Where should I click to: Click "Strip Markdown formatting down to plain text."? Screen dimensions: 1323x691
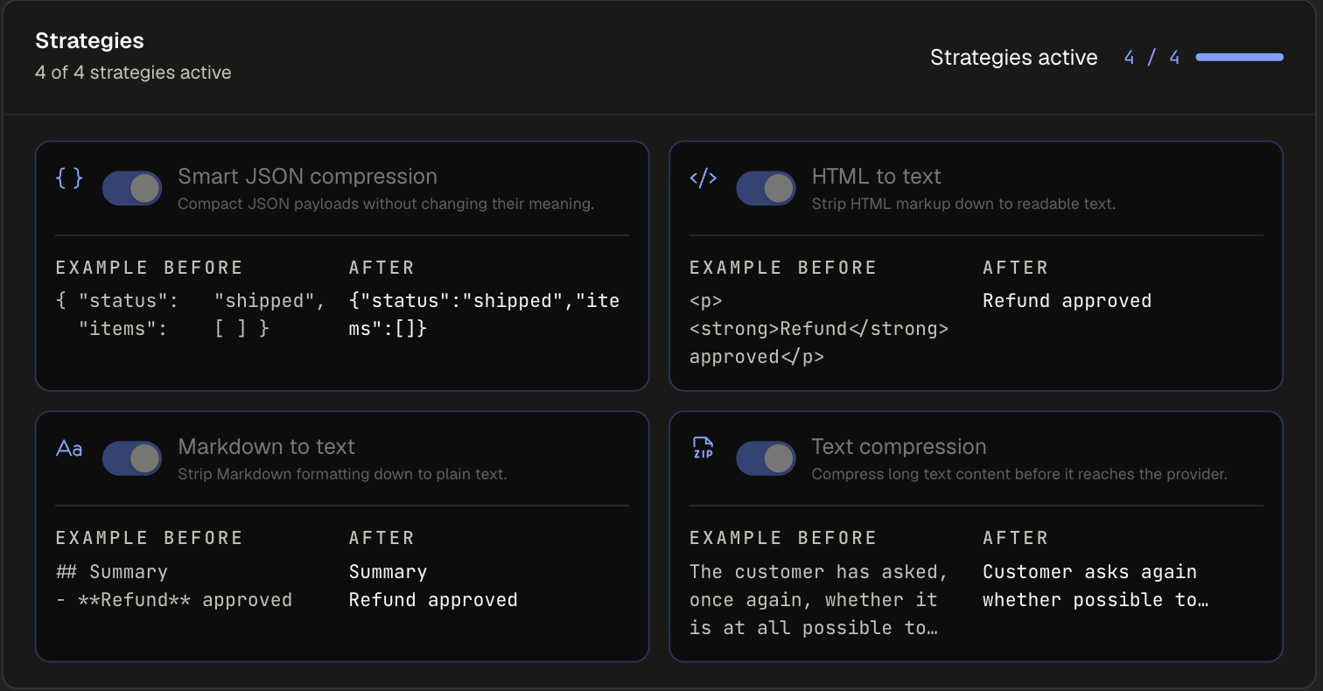pos(342,474)
